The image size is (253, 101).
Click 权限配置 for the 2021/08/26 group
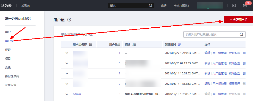tap(235, 63)
